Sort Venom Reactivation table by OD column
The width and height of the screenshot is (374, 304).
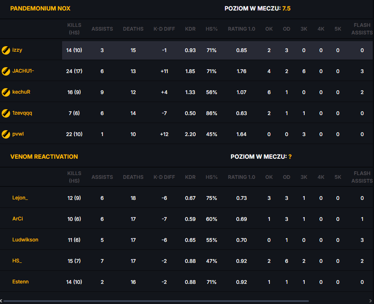coord(286,177)
